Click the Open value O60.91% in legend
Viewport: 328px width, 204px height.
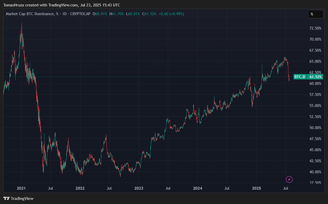tap(100, 14)
